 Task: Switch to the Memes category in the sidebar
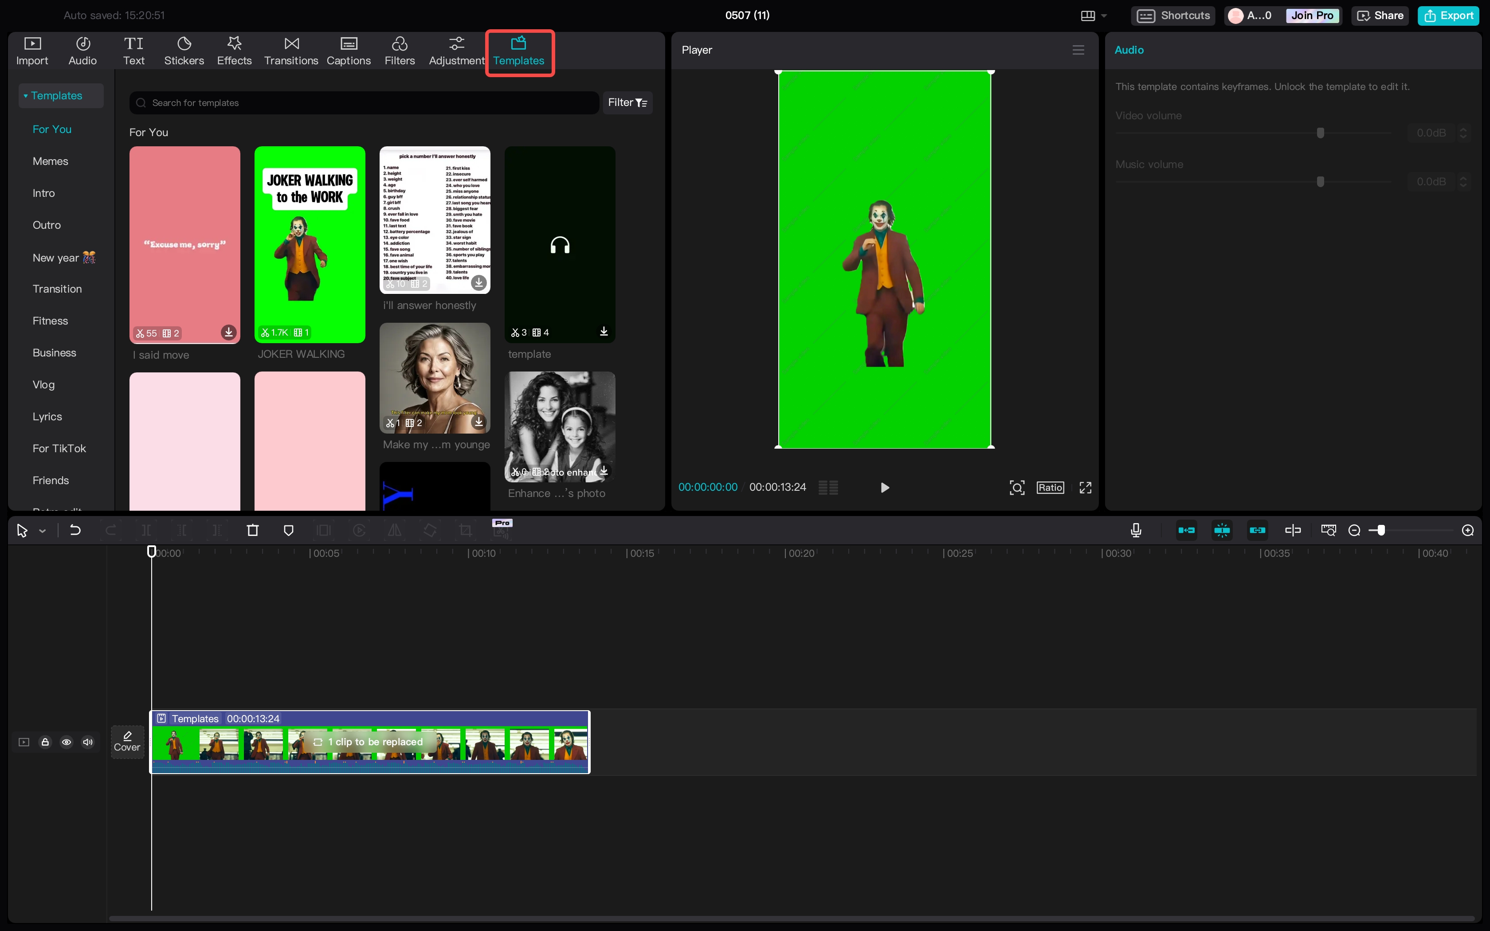tap(50, 160)
